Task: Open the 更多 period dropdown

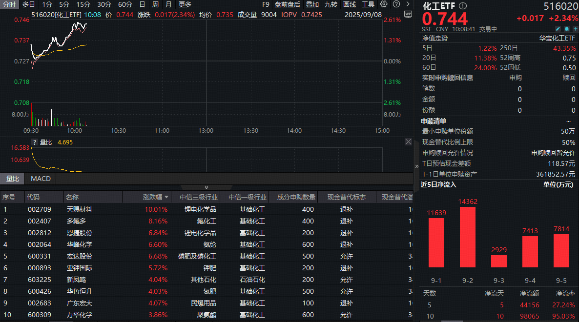Action: [x=185, y=4]
